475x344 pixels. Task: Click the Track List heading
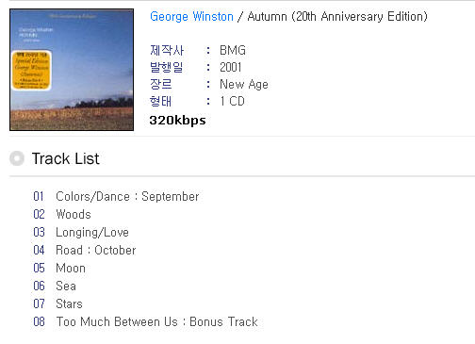pos(65,158)
